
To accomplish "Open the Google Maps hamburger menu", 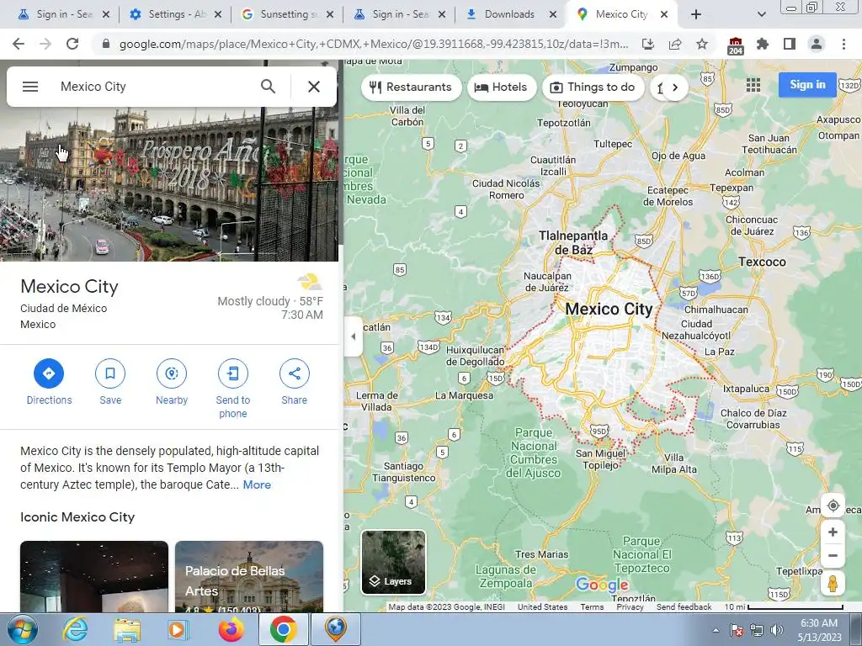I will click(30, 87).
